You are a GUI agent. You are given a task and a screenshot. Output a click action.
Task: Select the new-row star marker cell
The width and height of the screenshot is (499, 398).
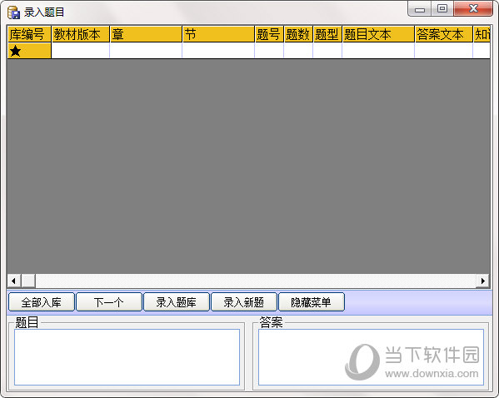(x=29, y=51)
